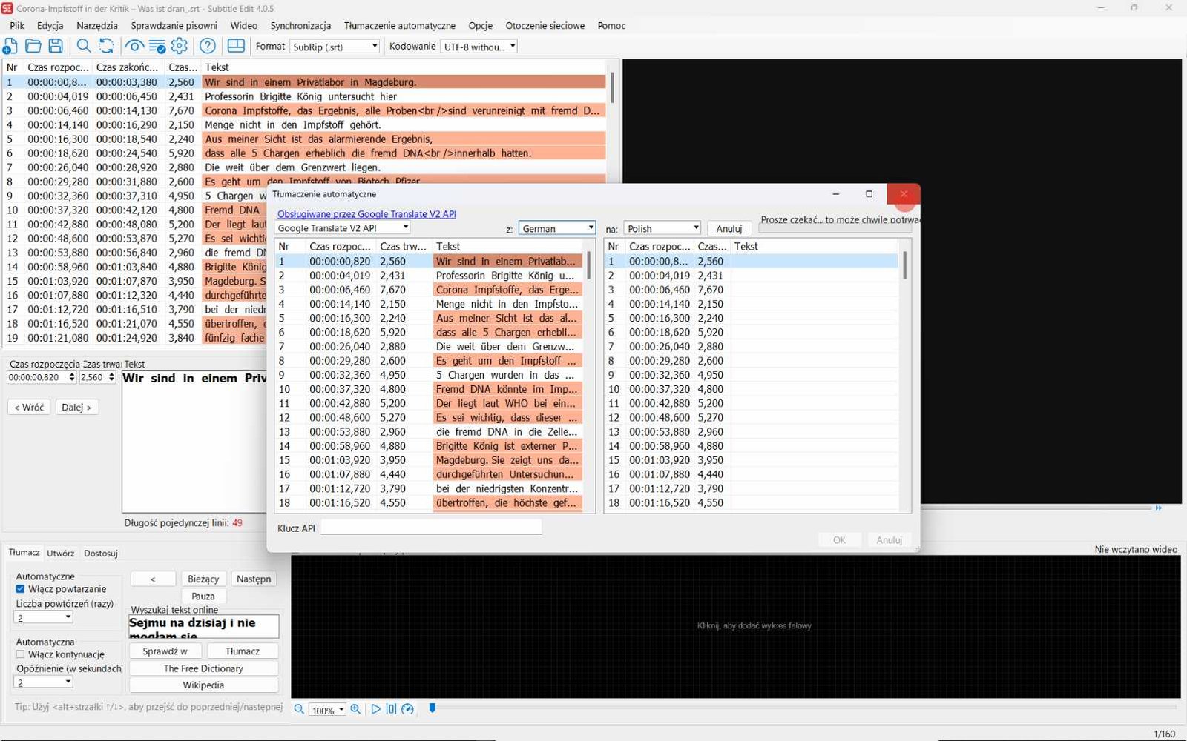
Task: Click the waveform play triangle button
Action: click(375, 709)
